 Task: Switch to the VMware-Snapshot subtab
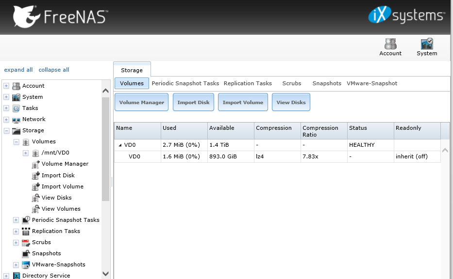pyautogui.click(x=372, y=83)
